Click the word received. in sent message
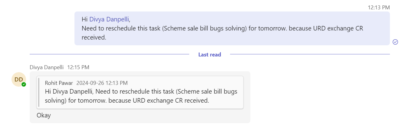The image size is (412, 125). [x=94, y=38]
